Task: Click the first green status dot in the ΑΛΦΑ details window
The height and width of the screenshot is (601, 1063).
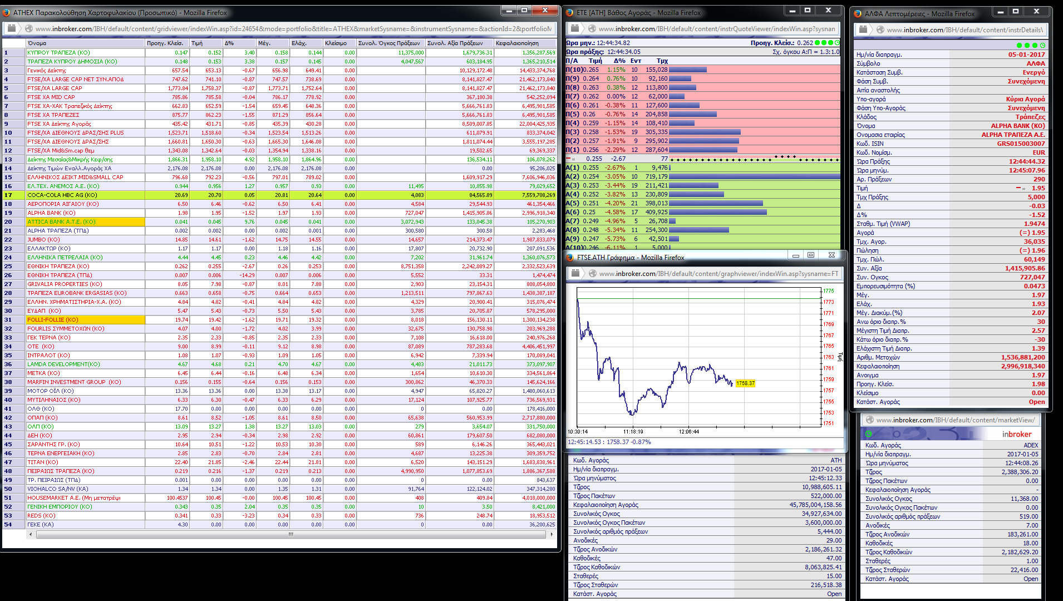Action: (x=1020, y=46)
